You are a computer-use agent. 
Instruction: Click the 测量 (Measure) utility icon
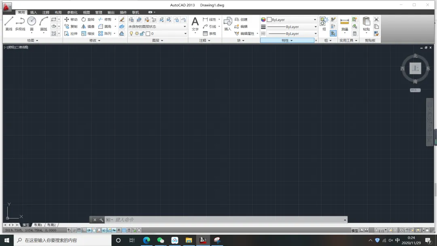coord(344,24)
